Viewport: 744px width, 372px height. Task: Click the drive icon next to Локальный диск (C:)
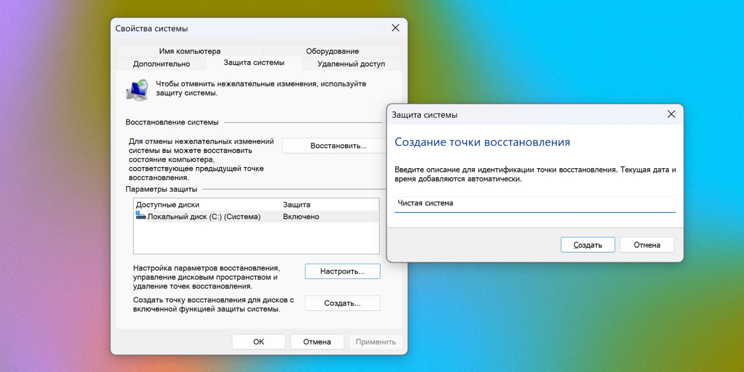coord(140,216)
